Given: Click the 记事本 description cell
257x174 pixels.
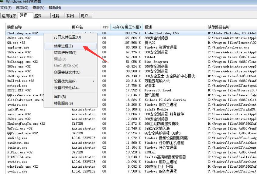Looking at the screenshot, I should pos(150,86).
